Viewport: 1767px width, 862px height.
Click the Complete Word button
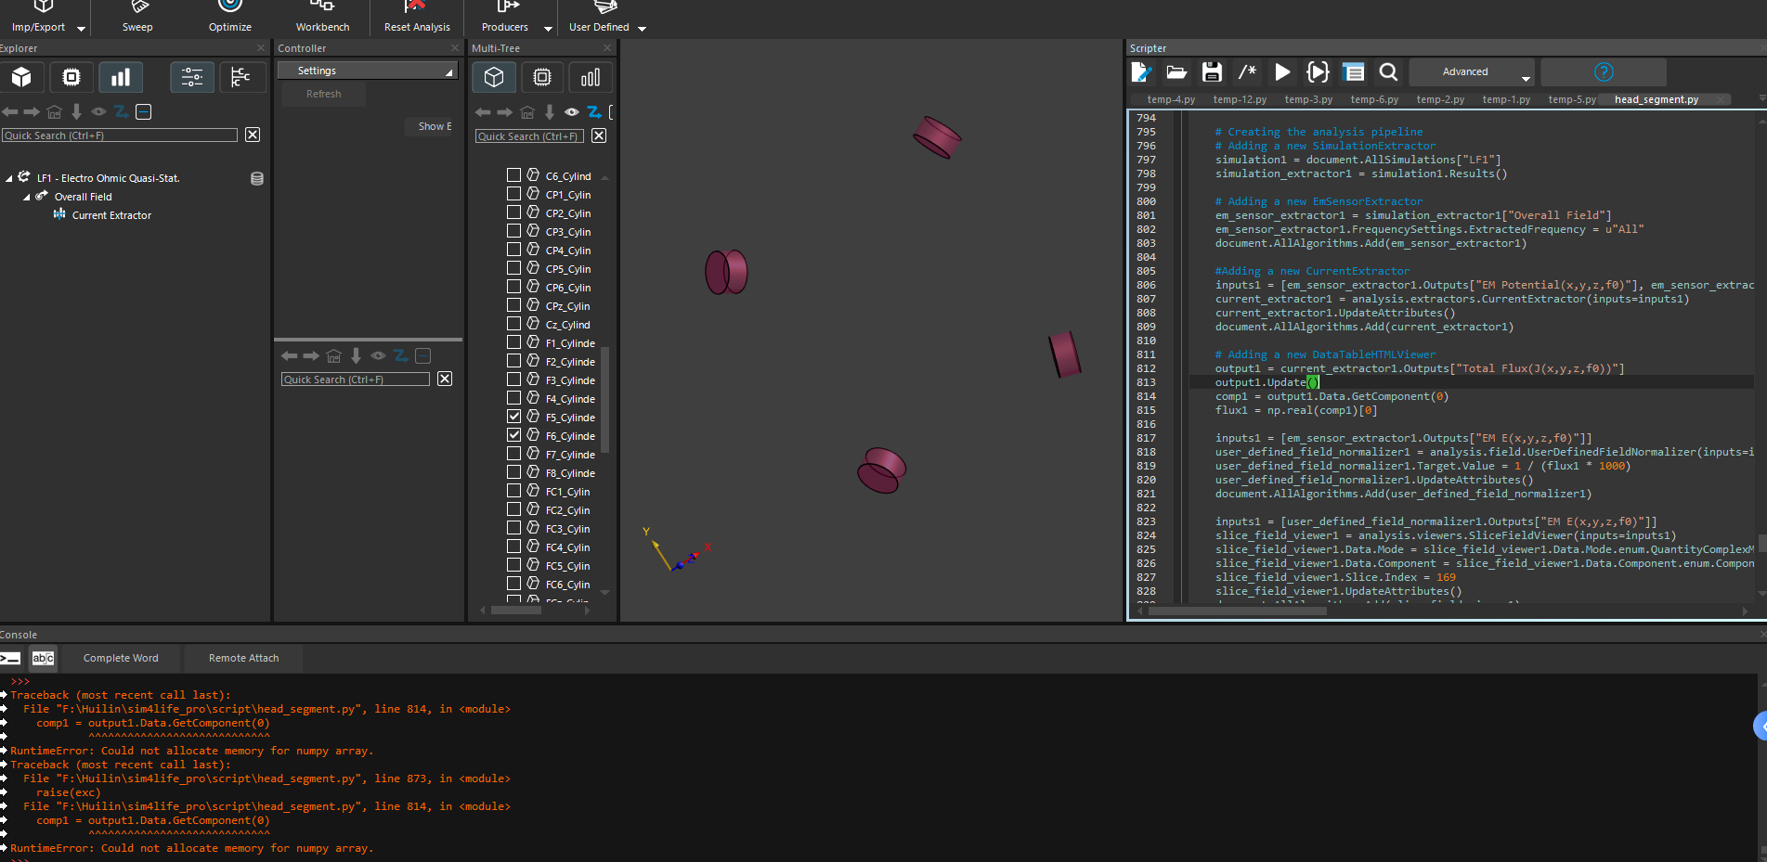121,658
